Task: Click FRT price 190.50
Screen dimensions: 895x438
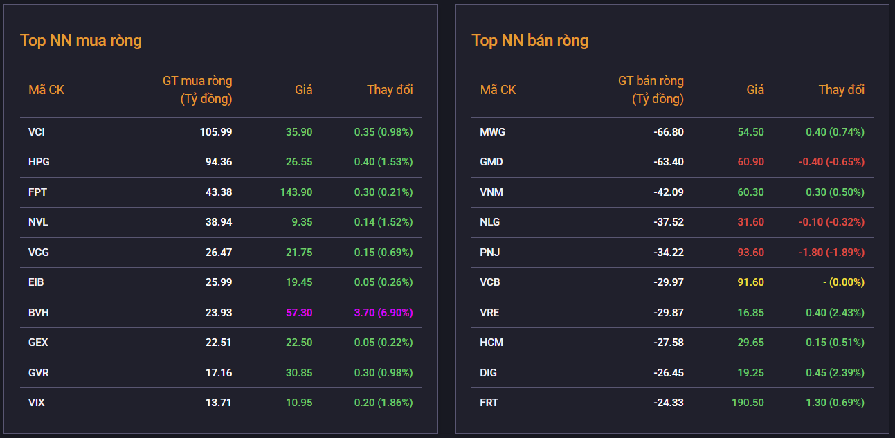Action: 748,403
